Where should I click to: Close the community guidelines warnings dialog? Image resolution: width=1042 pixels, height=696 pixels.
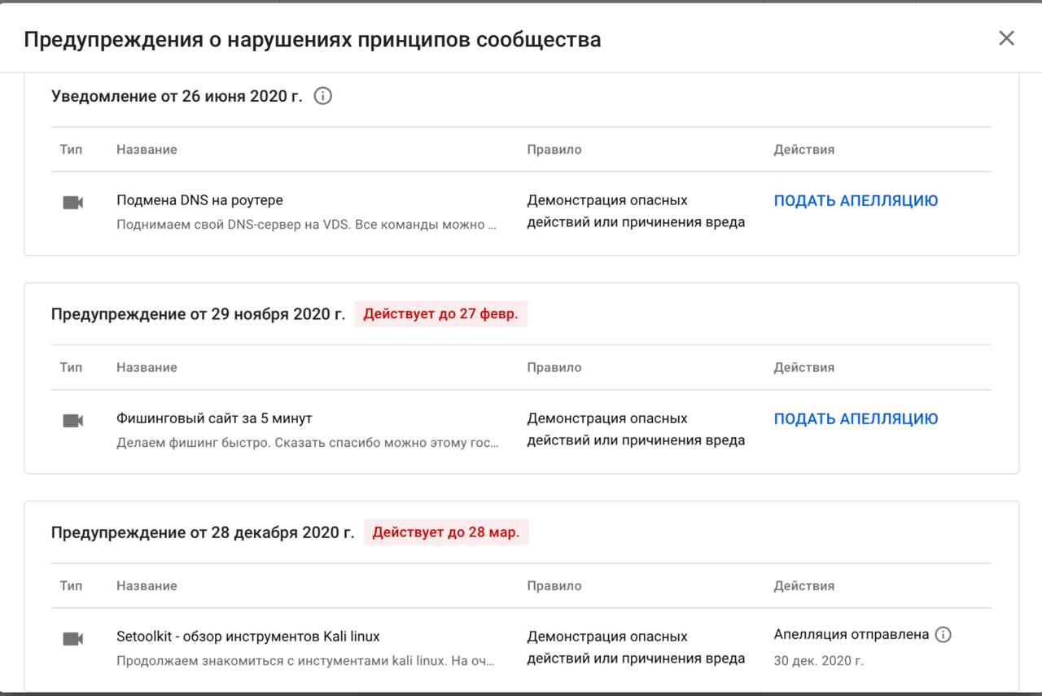point(1006,38)
